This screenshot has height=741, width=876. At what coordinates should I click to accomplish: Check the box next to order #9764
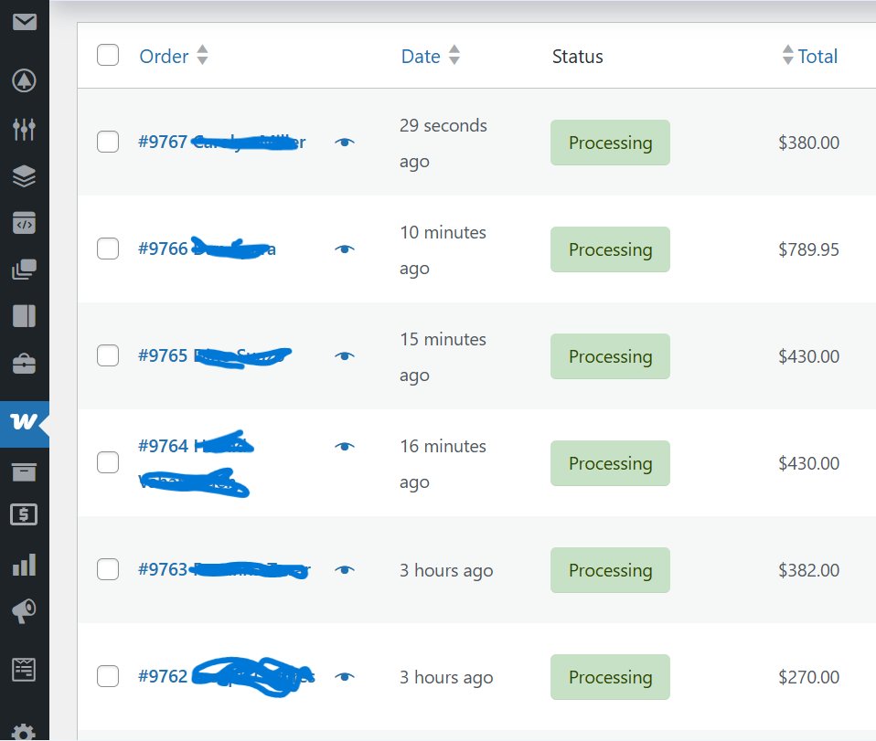pyautogui.click(x=108, y=462)
